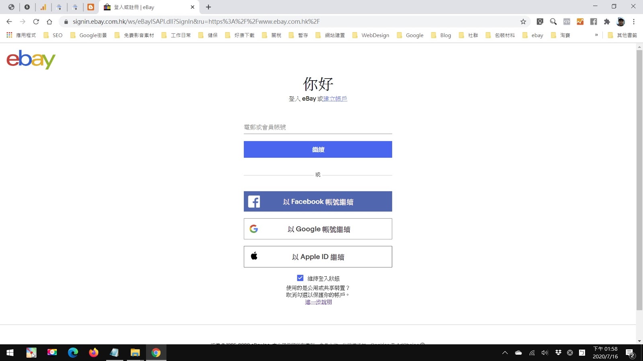Reload the eBay sign-in page

coord(36,22)
